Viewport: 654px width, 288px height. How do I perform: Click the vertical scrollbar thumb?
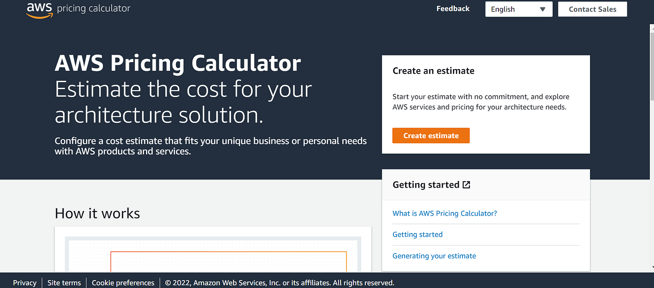(651, 65)
